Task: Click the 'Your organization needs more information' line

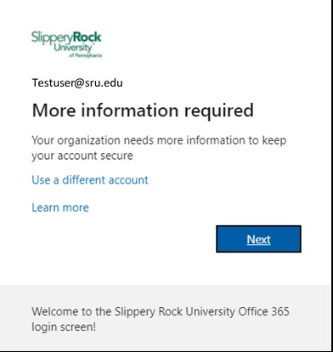Action: click(x=159, y=140)
